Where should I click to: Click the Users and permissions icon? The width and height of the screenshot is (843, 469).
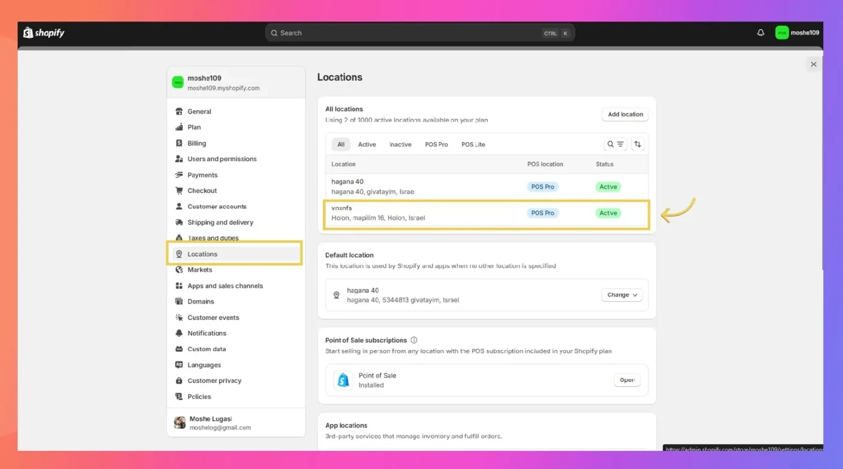coord(179,159)
